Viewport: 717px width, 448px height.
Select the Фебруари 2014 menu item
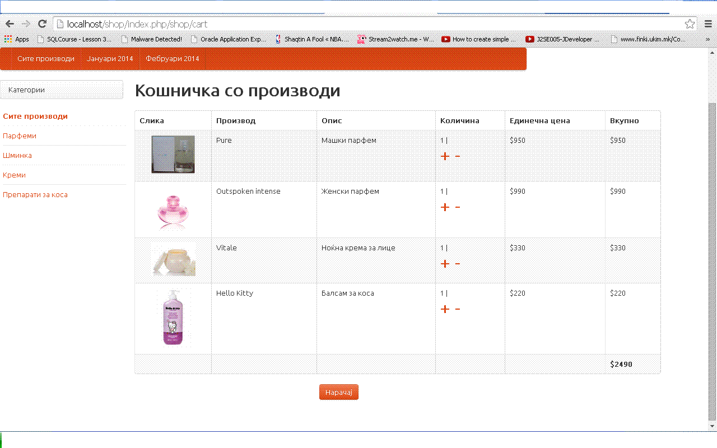coord(172,59)
